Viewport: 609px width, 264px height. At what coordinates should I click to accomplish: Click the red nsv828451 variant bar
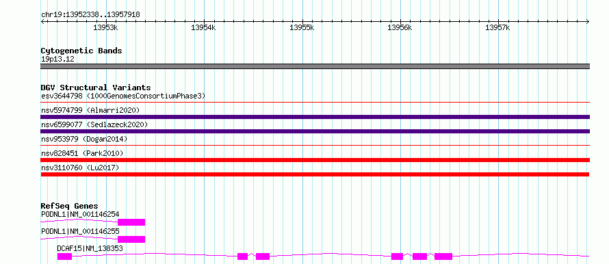coord(315,160)
